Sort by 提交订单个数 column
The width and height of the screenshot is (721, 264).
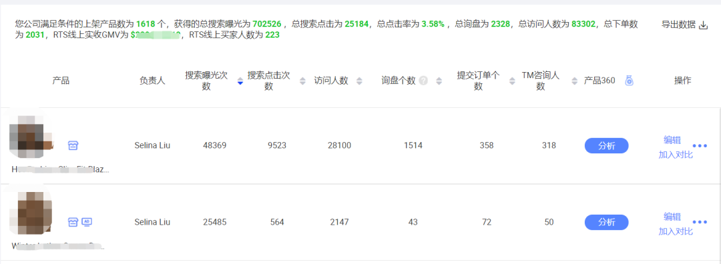(512, 81)
